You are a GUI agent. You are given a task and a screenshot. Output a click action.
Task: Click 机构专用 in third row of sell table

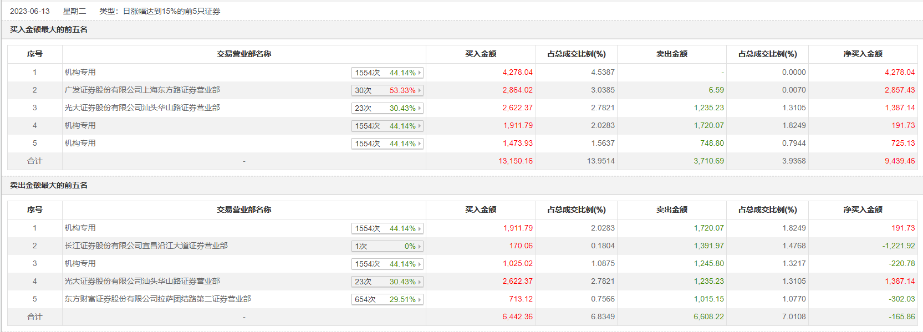tap(80, 263)
